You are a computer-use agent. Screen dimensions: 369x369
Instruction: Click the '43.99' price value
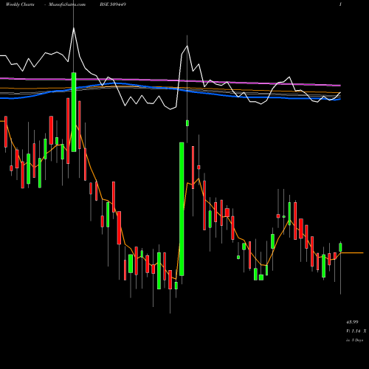click(352, 322)
